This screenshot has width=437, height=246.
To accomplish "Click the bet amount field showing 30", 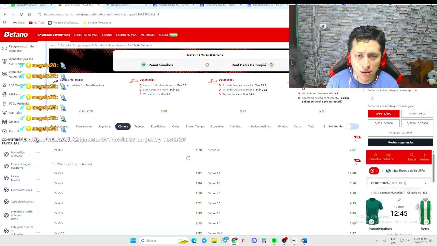I will (400, 98).
